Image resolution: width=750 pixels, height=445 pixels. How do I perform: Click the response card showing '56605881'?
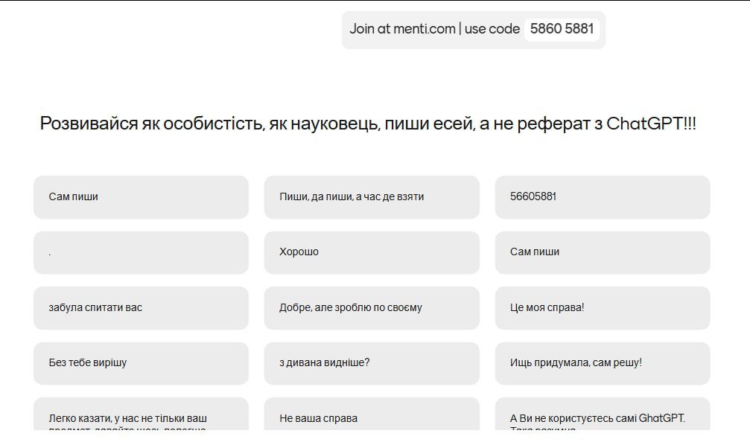point(602,197)
